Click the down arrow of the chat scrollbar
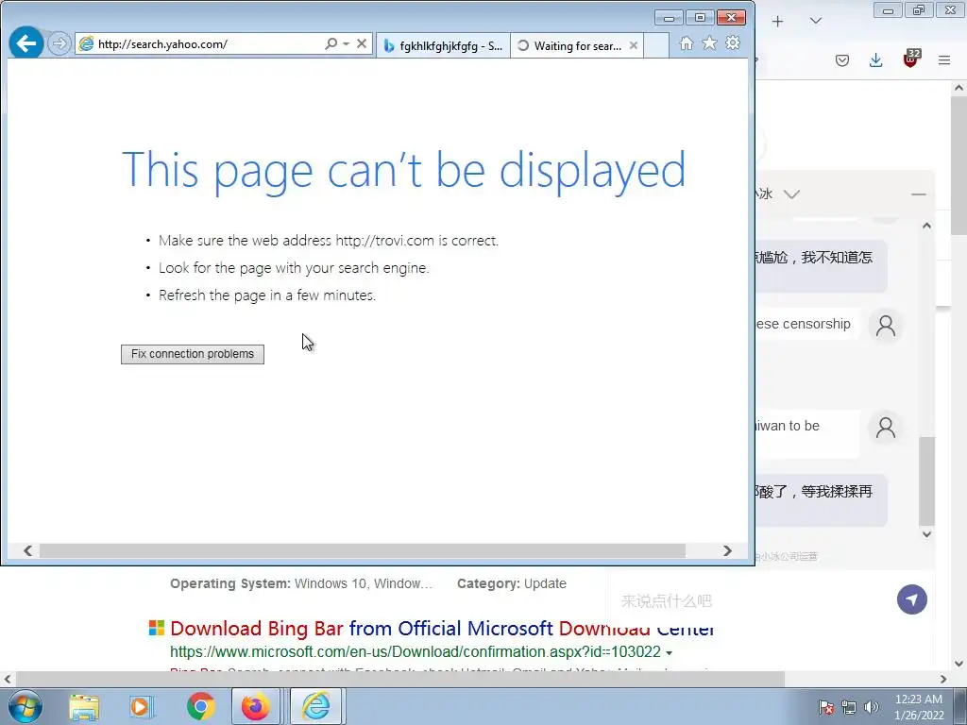Image resolution: width=967 pixels, height=725 pixels. [927, 534]
